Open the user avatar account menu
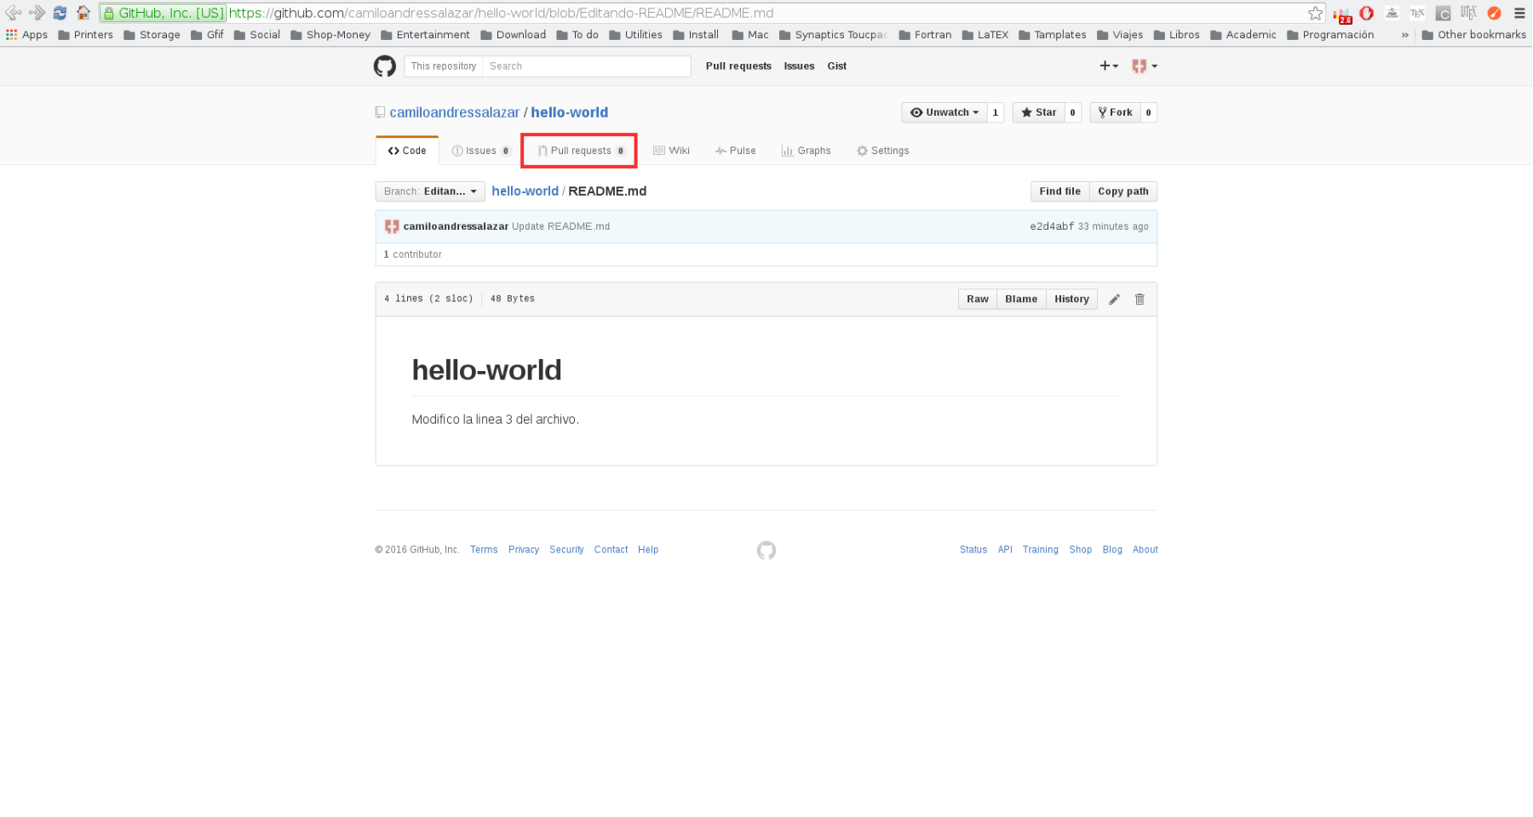 point(1145,66)
